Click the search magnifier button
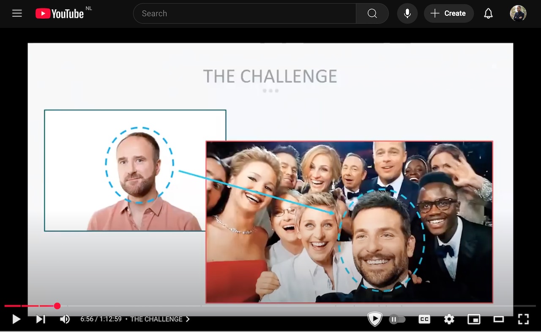 coord(372,14)
